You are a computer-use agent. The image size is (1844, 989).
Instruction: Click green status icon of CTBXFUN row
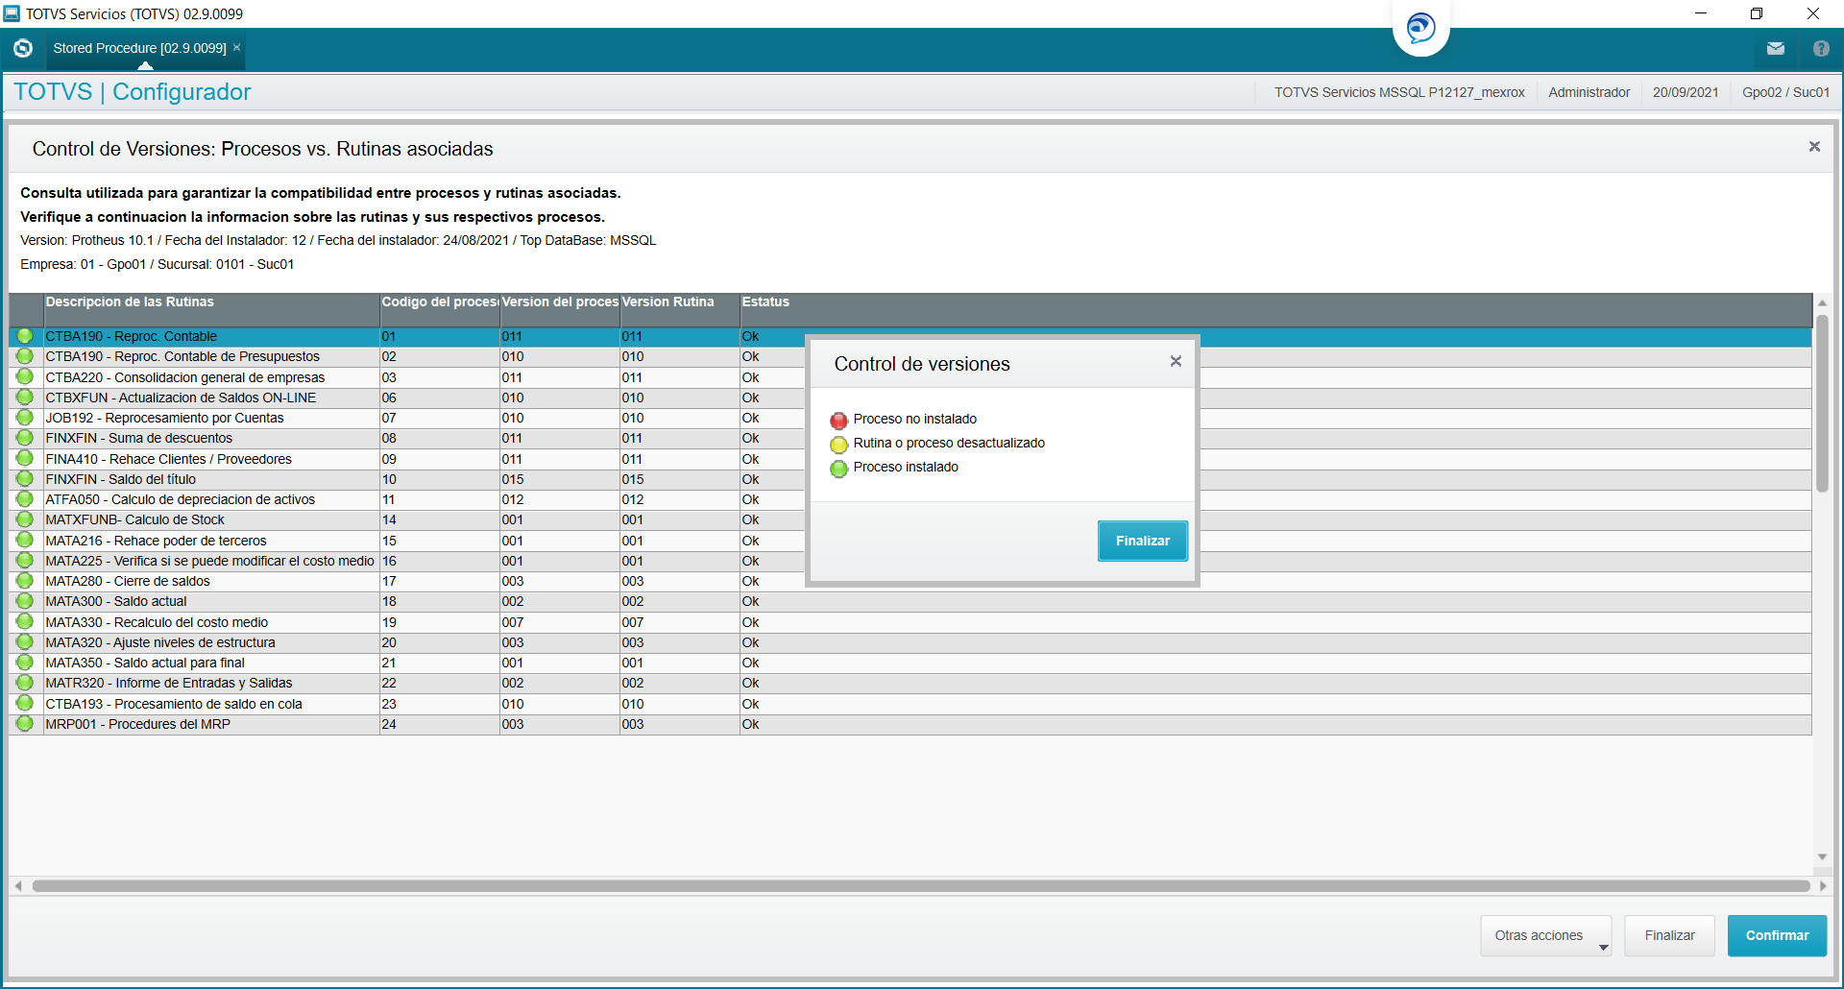pos(25,397)
